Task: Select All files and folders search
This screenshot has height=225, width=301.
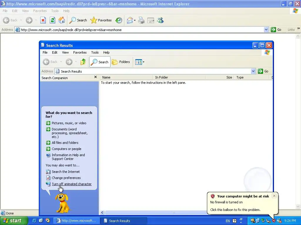Action: (x=65, y=143)
